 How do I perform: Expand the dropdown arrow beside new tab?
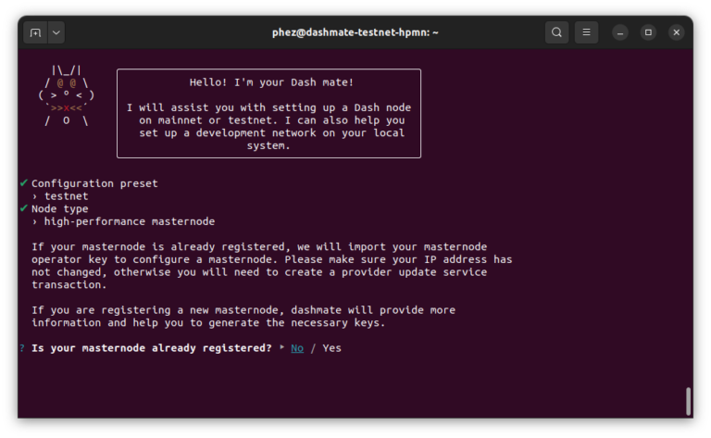point(56,32)
